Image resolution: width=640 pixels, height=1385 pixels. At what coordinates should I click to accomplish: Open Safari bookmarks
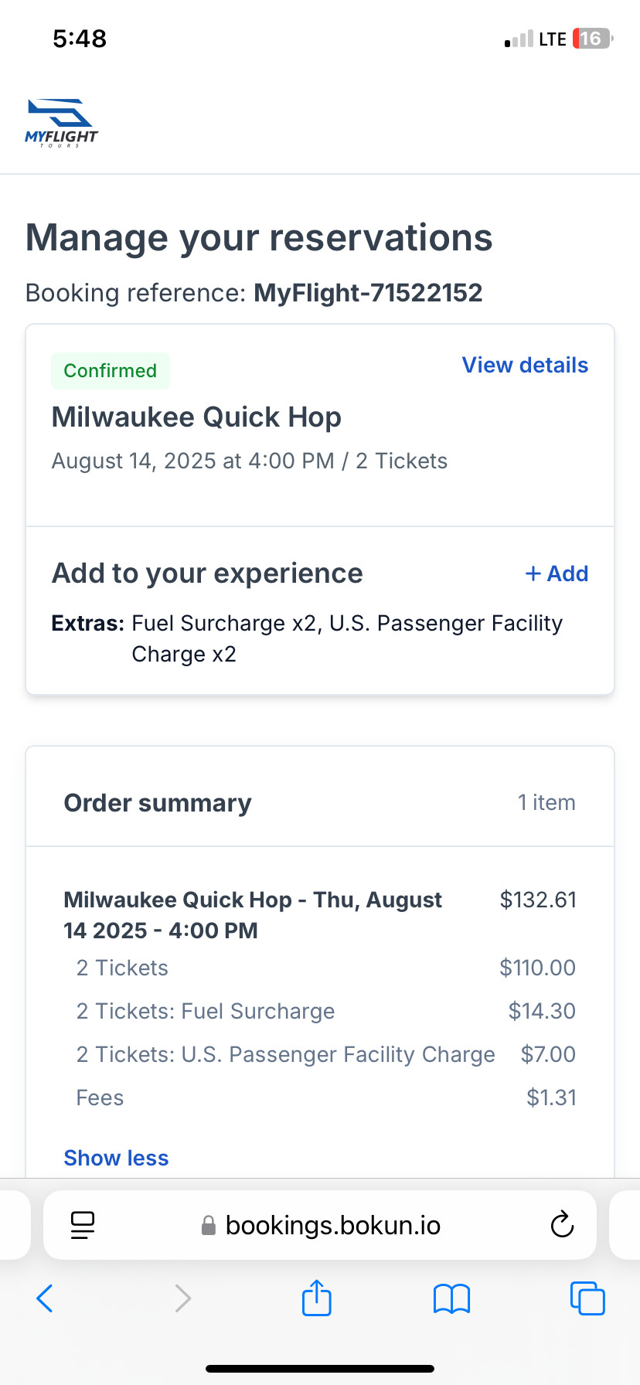click(x=451, y=1298)
